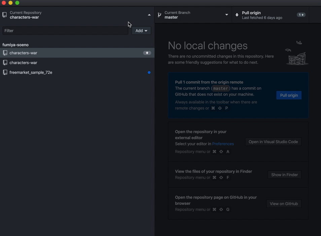Screen dimensions: 321x236
Task: Select the highlighted characters-war repository
Action: (24, 53)
